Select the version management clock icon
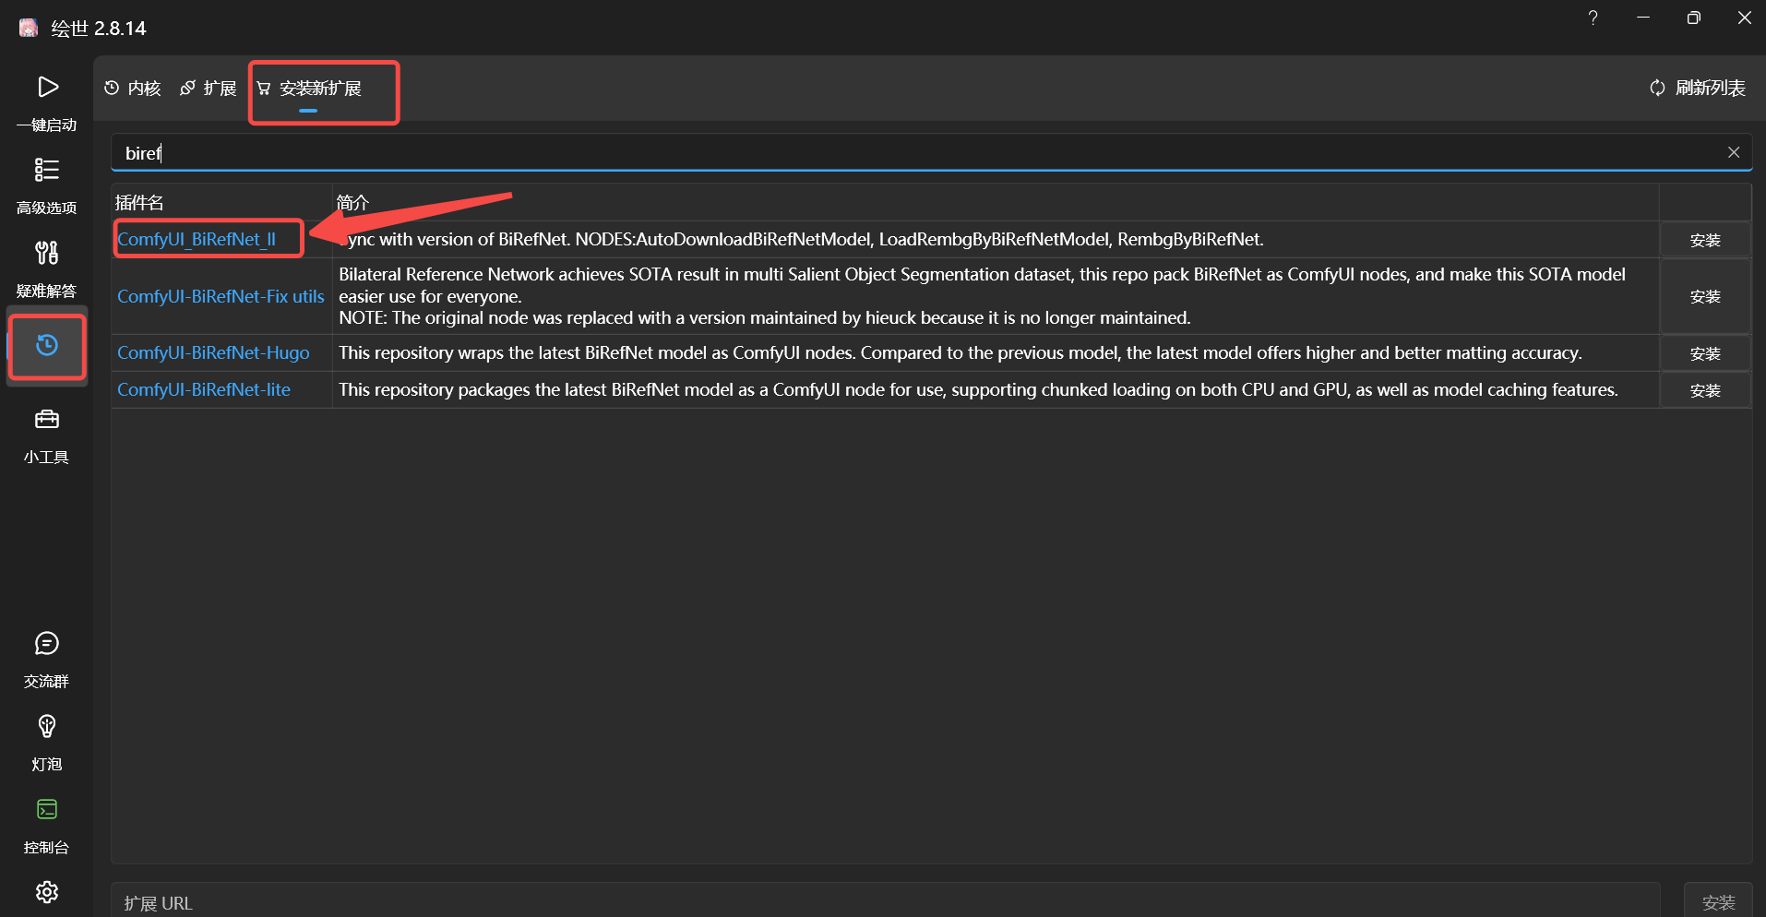This screenshot has height=917, width=1766. pos(47,346)
